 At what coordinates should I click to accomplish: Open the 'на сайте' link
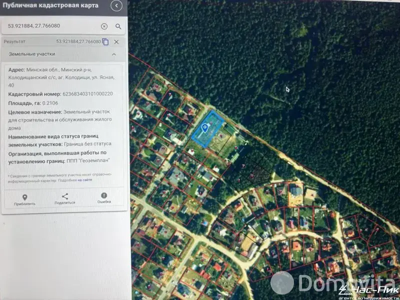(x=85, y=180)
